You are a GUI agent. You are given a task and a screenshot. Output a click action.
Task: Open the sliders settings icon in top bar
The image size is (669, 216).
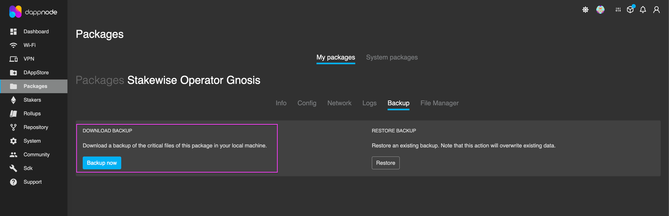tap(618, 10)
